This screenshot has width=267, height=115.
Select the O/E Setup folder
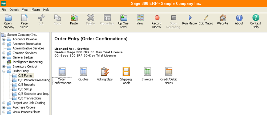pyautogui.click(x=25, y=89)
